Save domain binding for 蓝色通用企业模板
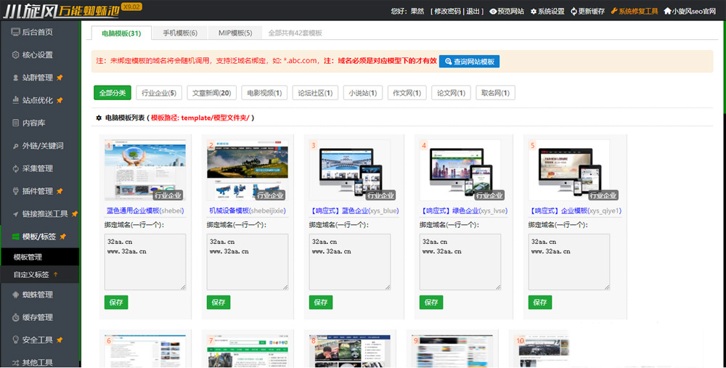This screenshot has width=726, height=368. point(116,302)
